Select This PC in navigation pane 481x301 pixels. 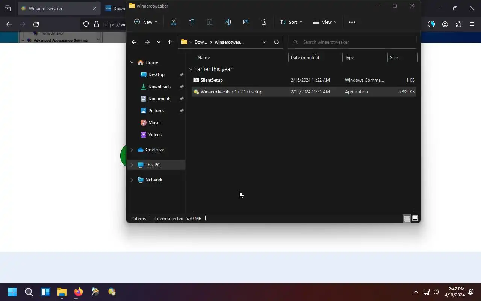click(x=153, y=165)
